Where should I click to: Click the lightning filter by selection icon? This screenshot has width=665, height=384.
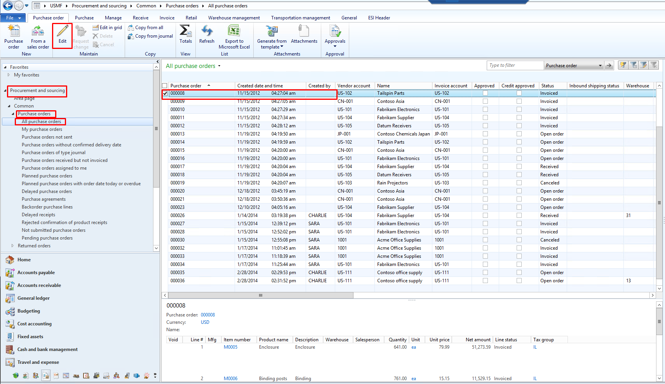[x=623, y=65]
